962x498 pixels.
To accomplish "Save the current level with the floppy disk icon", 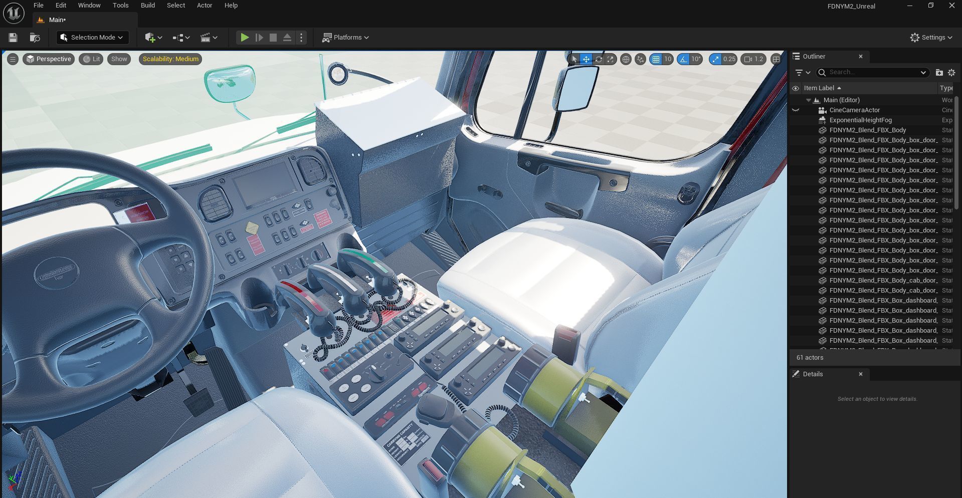I will pos(13,38).
